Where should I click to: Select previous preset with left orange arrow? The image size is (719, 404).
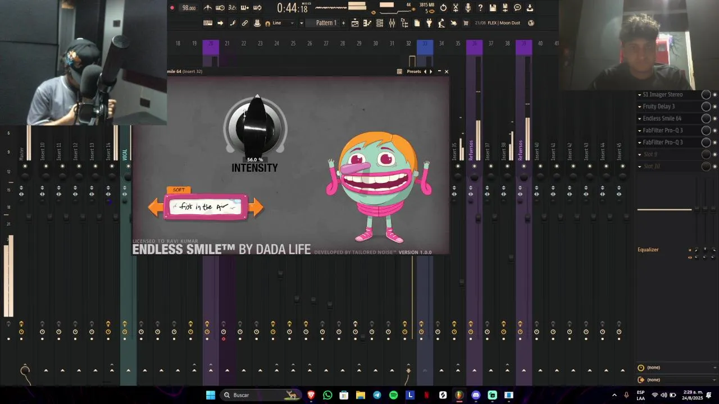pos(155,207)
